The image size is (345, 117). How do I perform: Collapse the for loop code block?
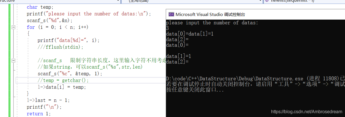[x=13, y=27]
